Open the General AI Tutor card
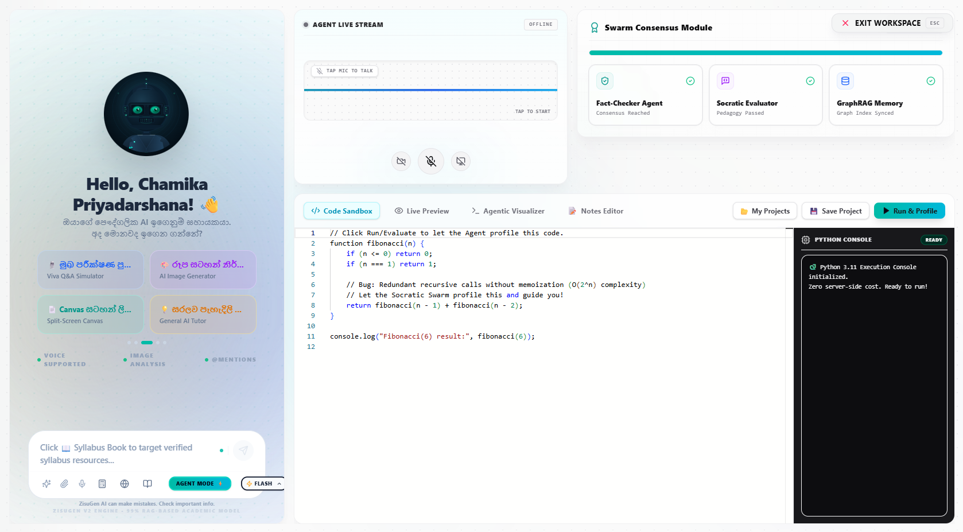The image size is (963, 532). tap(203, 314)
